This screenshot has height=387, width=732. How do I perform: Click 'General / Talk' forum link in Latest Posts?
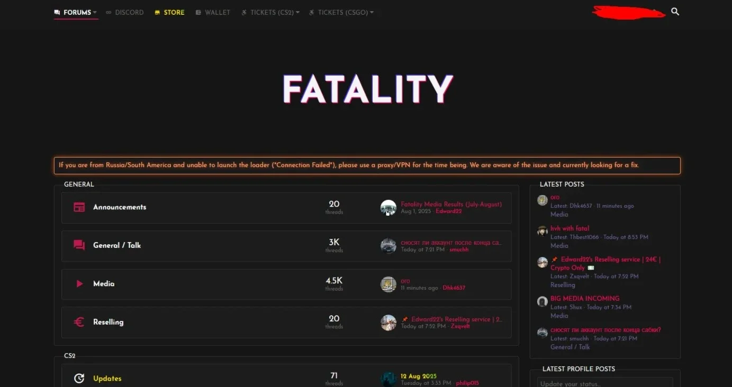click(x=570, y=347)
